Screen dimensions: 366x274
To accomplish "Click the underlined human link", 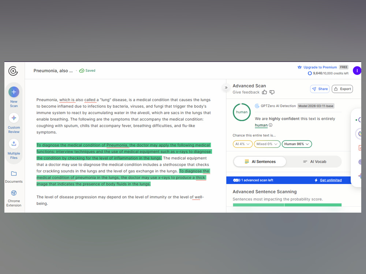I will 261,125.
